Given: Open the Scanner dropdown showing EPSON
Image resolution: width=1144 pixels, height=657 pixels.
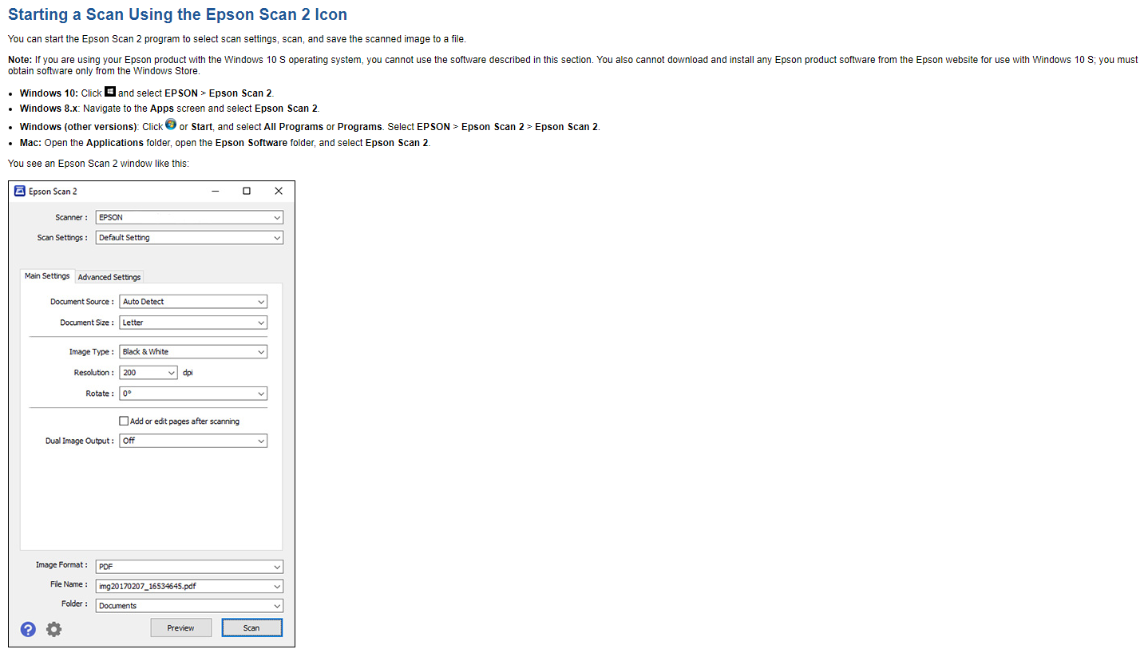Looking at the screenshot, I should pos(189,217).
